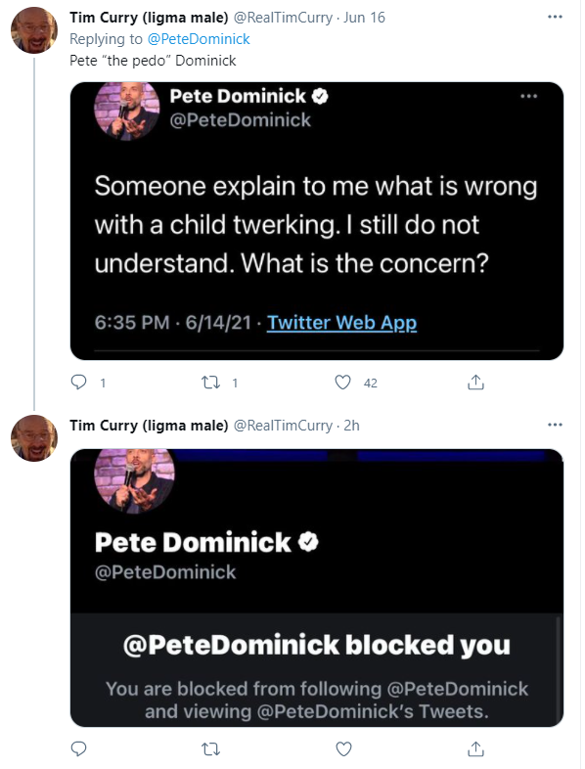The image size is (585, 769).
Task: Open the Jun 16 timestamp link
Action: 364,18
